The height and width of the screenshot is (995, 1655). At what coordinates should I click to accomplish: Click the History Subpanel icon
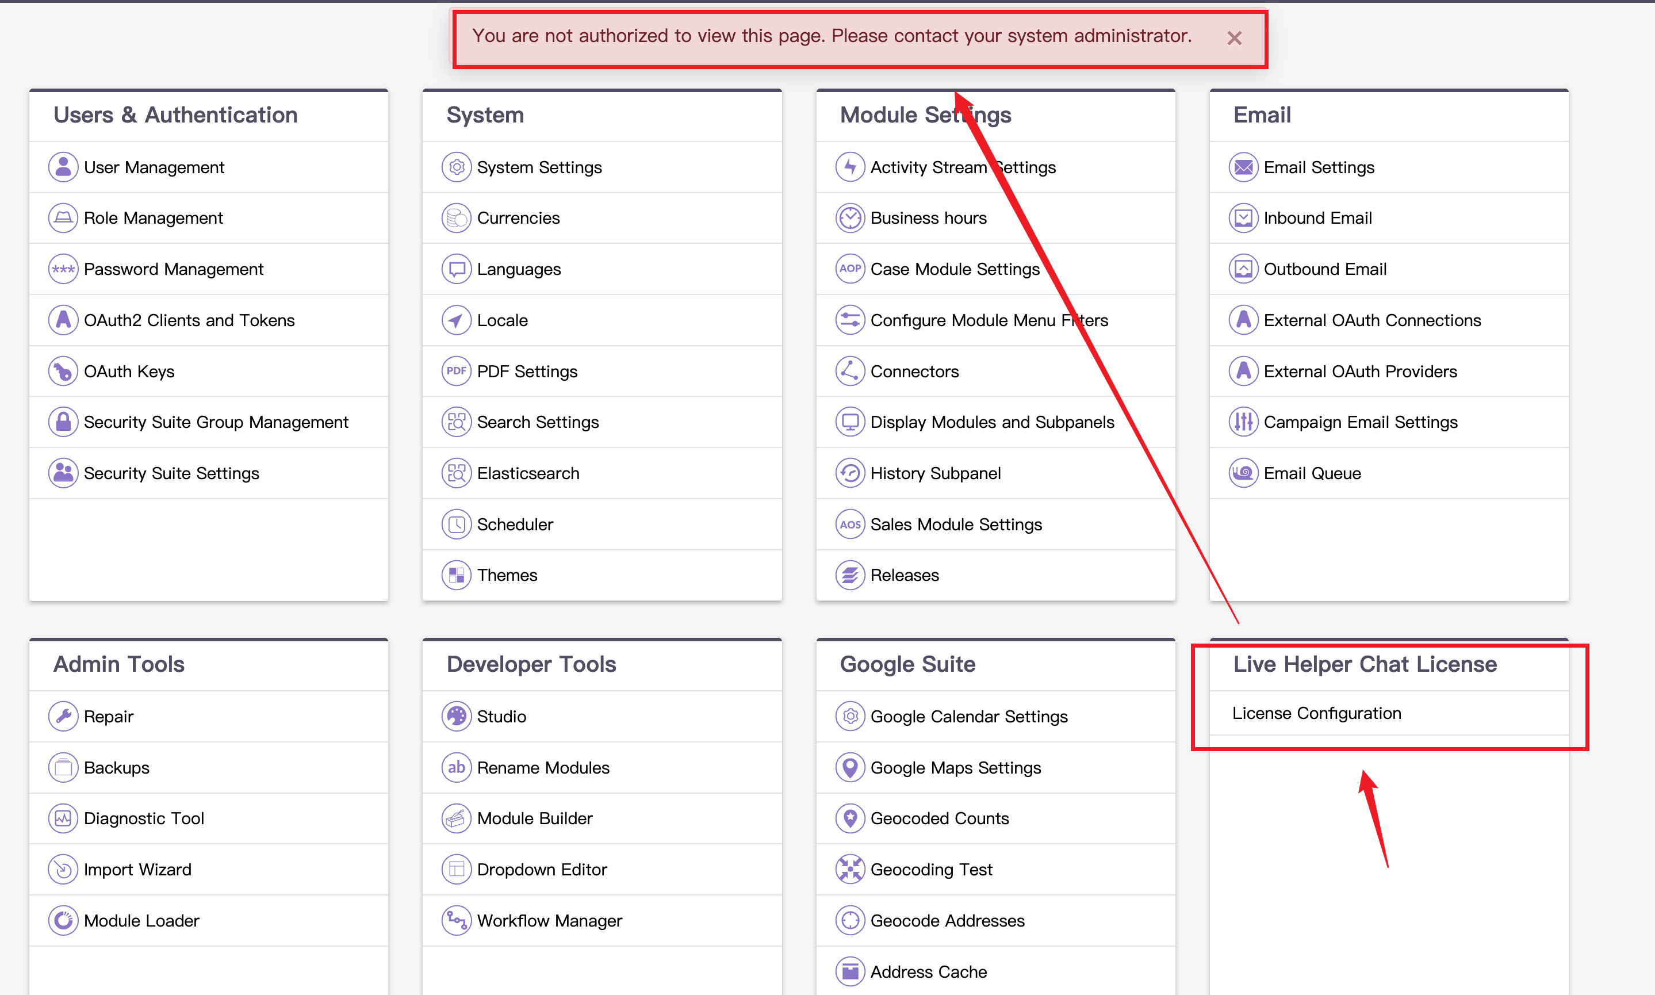(x=850, y=473)
